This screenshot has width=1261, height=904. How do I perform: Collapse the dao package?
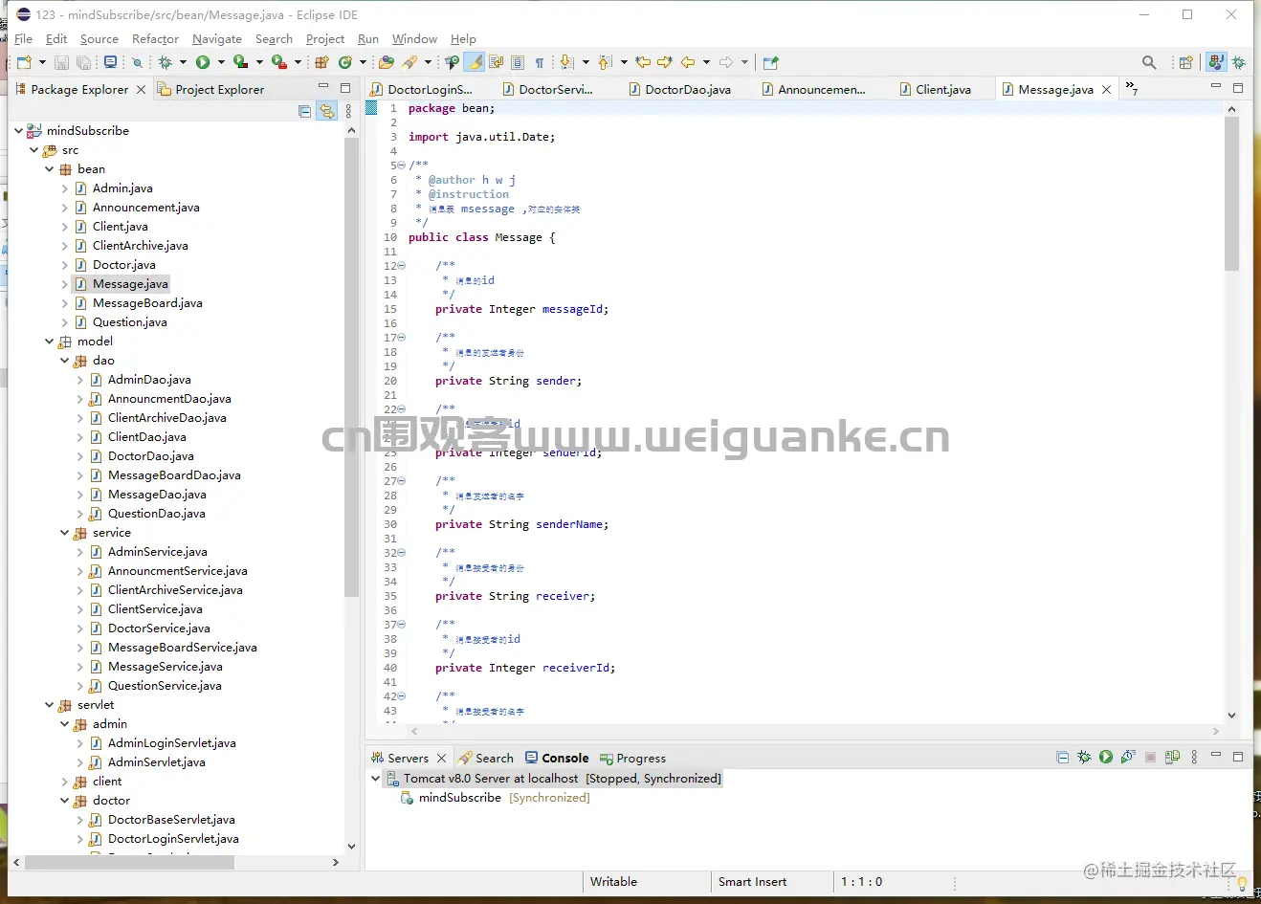coord(64,360)
